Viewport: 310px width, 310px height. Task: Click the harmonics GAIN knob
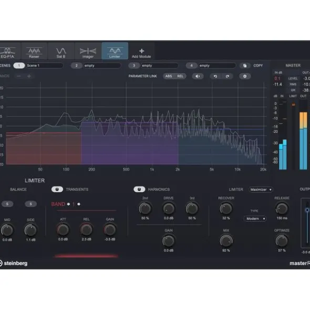(168, 241)
